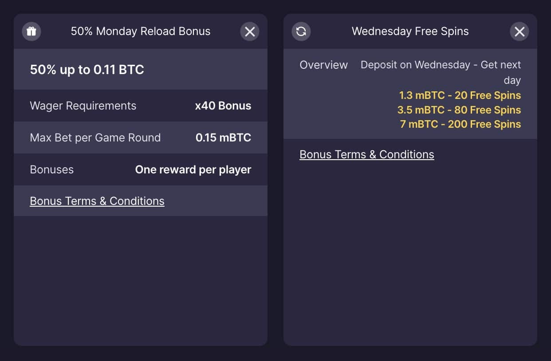The image size is (551, 361).
Task: Select the Max Bet per Game Round label
Action: pyautogui.click(x=95, y=137)
